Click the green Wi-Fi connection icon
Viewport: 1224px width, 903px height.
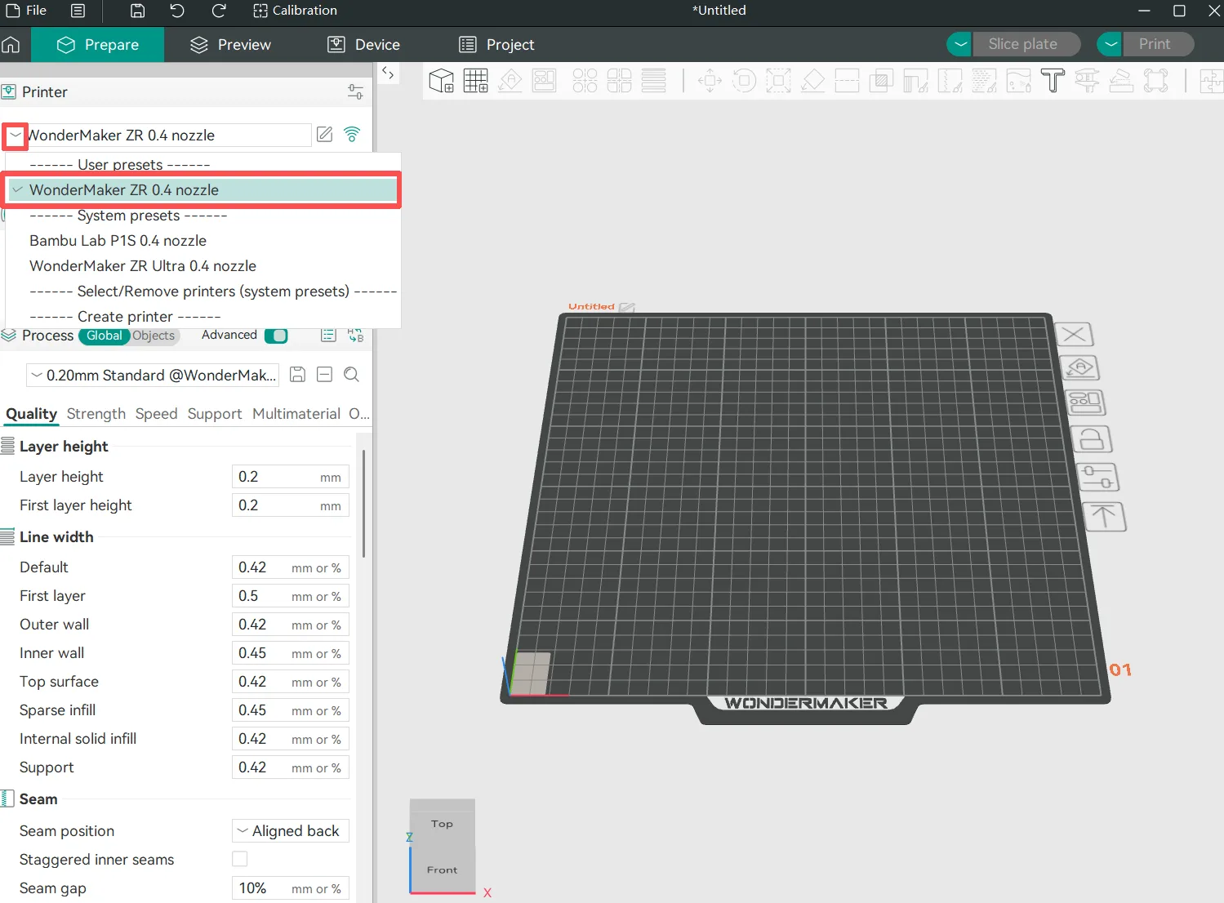click(x=352, y=135)
